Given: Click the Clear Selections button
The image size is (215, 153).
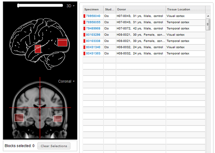Looking at the screenshot, I should (x=54, y=146).
